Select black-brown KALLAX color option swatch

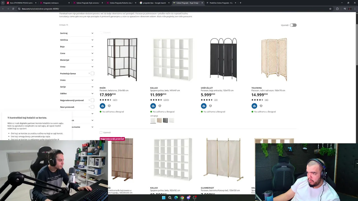pyautogui.click(x=165, y=120)
